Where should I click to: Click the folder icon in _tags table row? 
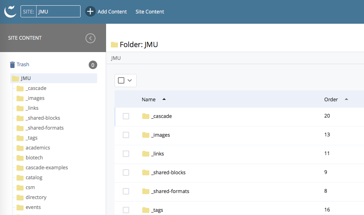[146, 210]
